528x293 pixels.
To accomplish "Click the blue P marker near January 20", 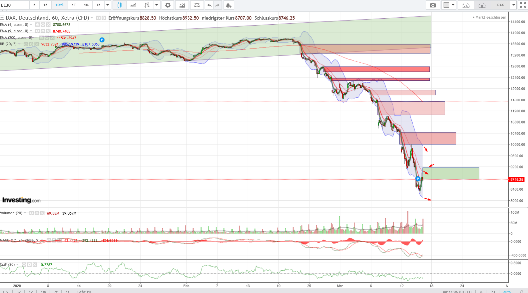I will point(102,40).
